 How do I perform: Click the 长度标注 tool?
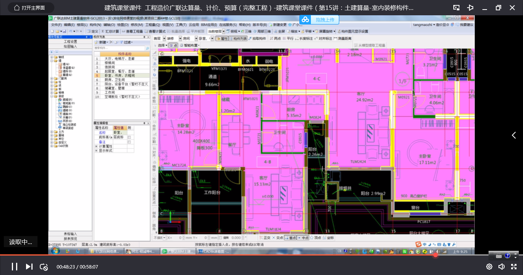304,39
